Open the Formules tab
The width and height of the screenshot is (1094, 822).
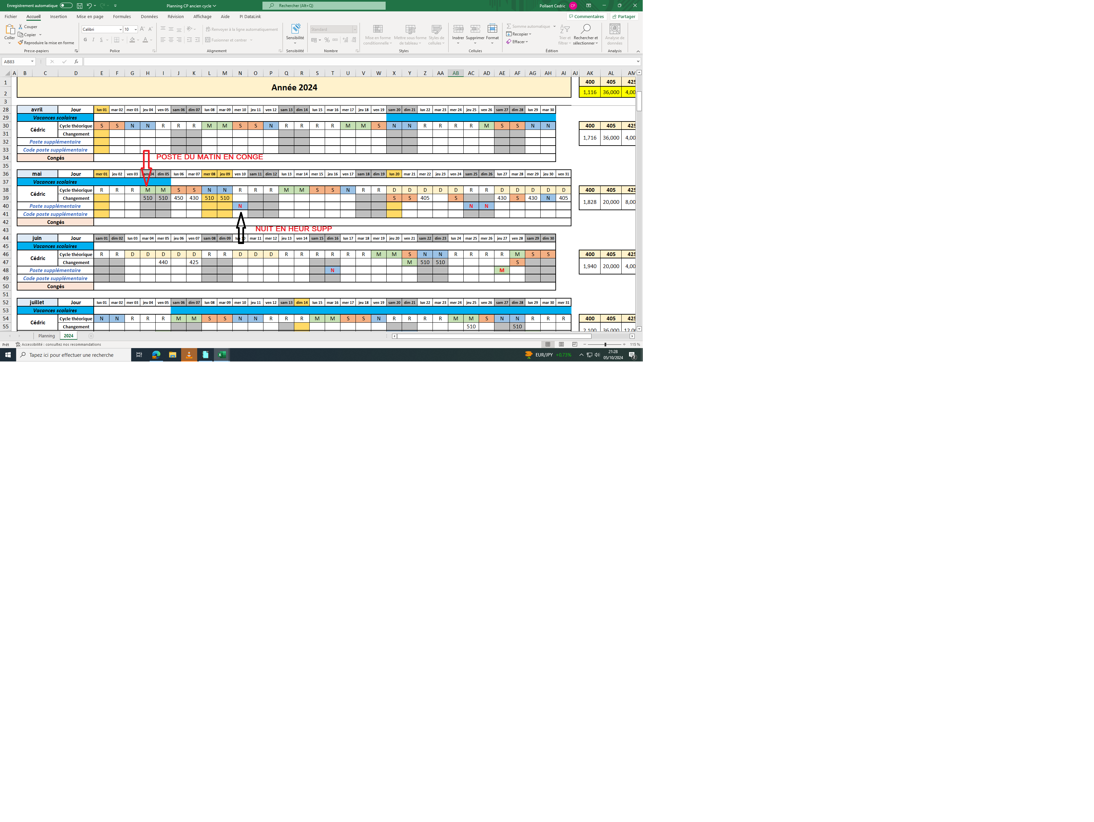point(122,16)
